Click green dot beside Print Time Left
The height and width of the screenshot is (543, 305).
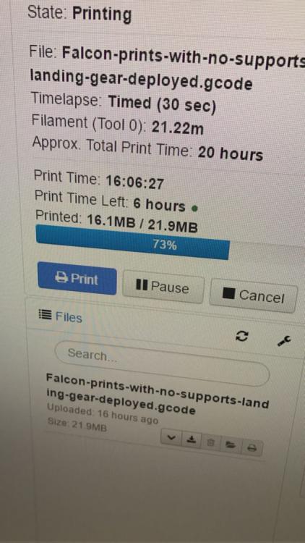coord(194,208)
